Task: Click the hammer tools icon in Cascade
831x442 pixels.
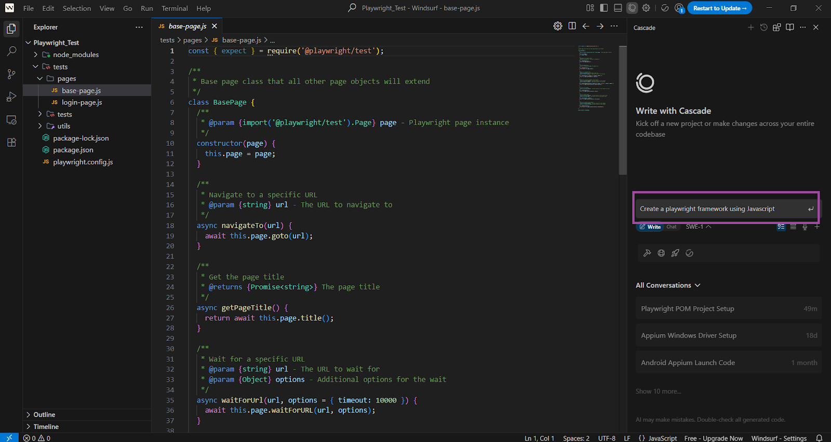Action: coord(647,253)
